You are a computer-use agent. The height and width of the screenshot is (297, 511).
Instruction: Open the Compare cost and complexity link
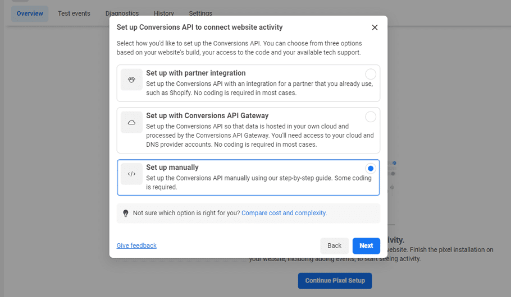(x=284, y=213)
